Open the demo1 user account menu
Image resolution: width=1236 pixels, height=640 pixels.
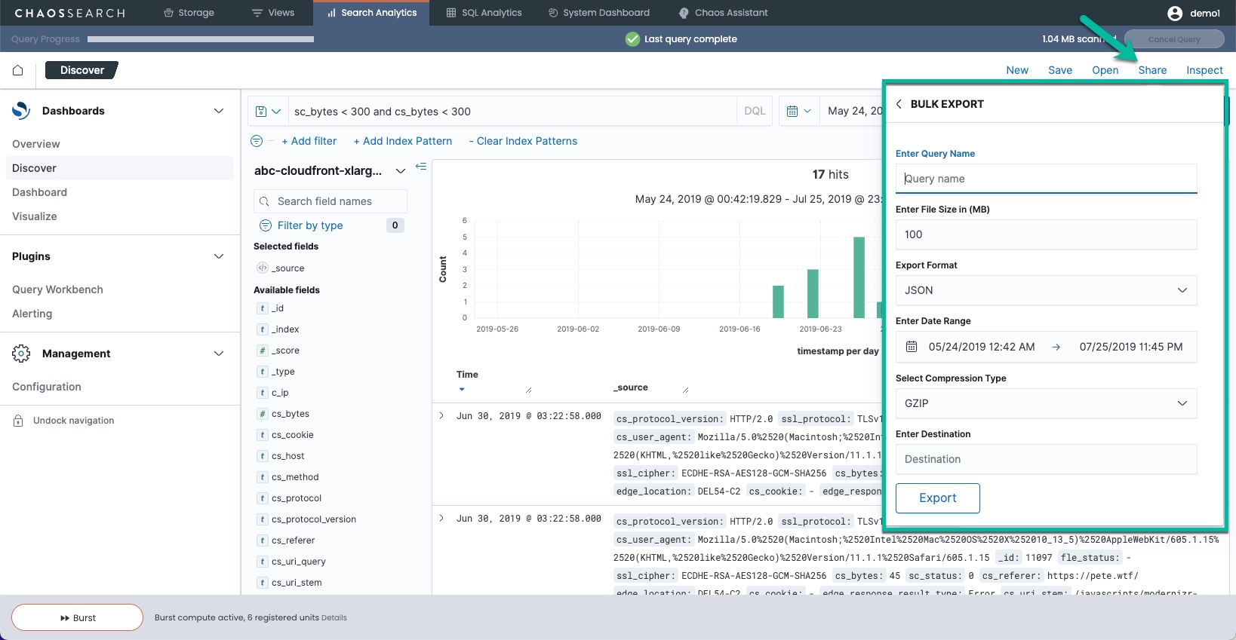(x=1194, y=13)
